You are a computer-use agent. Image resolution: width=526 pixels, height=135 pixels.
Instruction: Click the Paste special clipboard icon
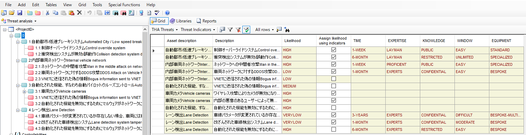[x=71, y=13]
